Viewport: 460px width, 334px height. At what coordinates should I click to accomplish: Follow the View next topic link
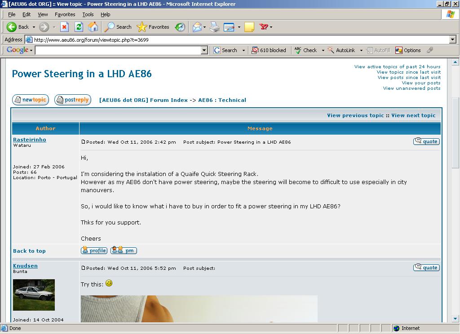coord(413,115)
